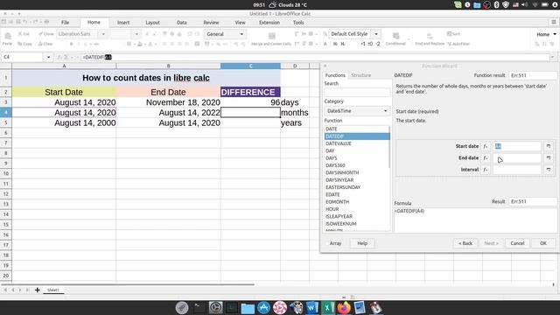Image resolution: width=560 pixels, height=315 pixels.
Task: Click the End date input field
Action: [x=517, y=157]
